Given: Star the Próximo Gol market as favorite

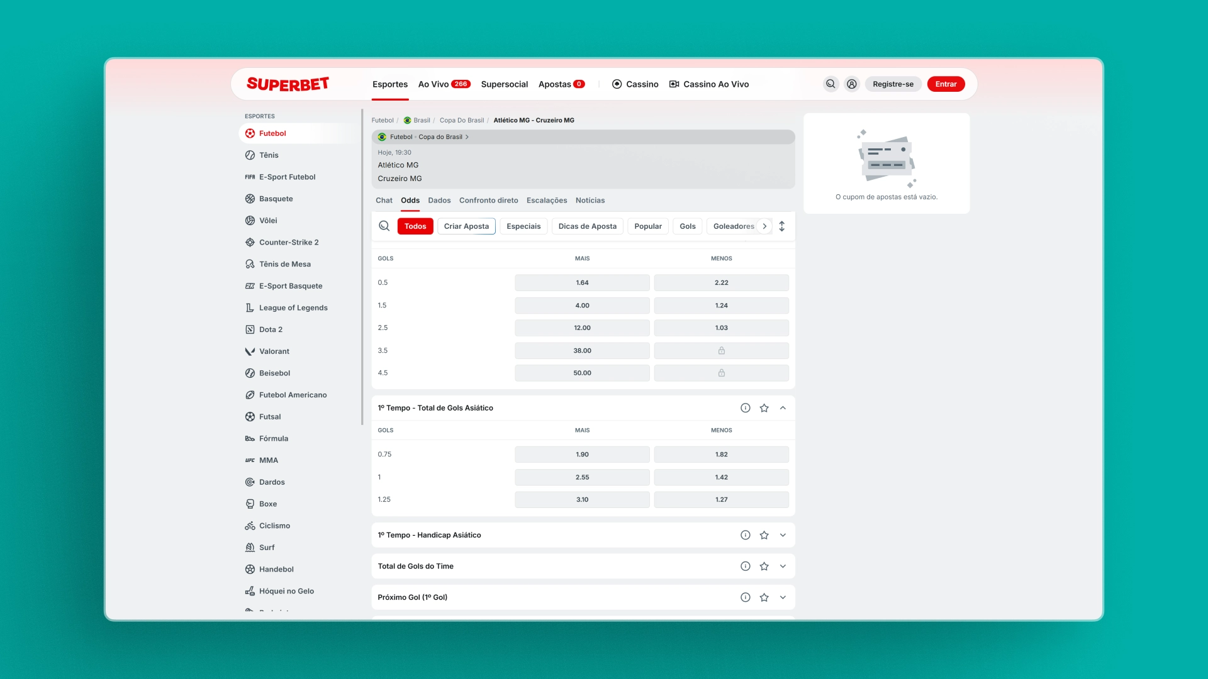Looking at the screenshot, I should click(764, 597).
